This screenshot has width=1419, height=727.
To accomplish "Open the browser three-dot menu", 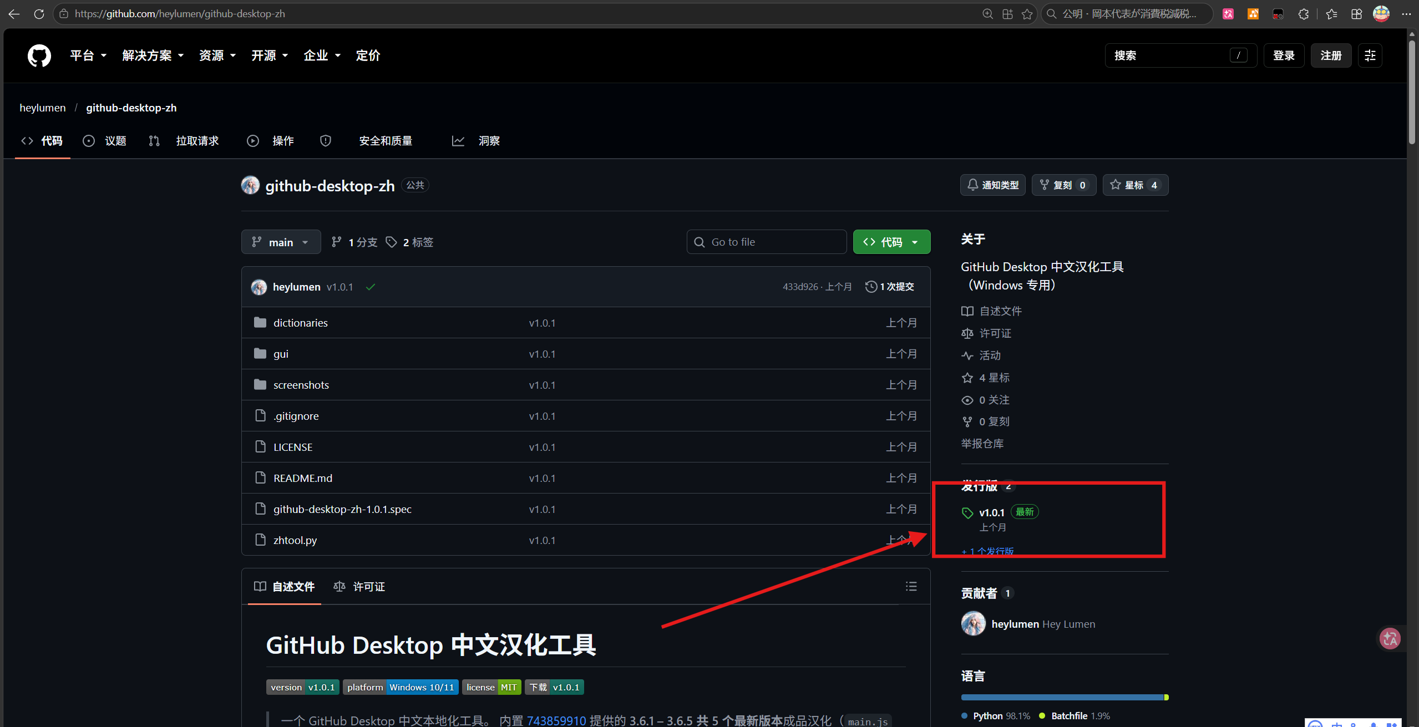I will click(x=1406, y=14).
